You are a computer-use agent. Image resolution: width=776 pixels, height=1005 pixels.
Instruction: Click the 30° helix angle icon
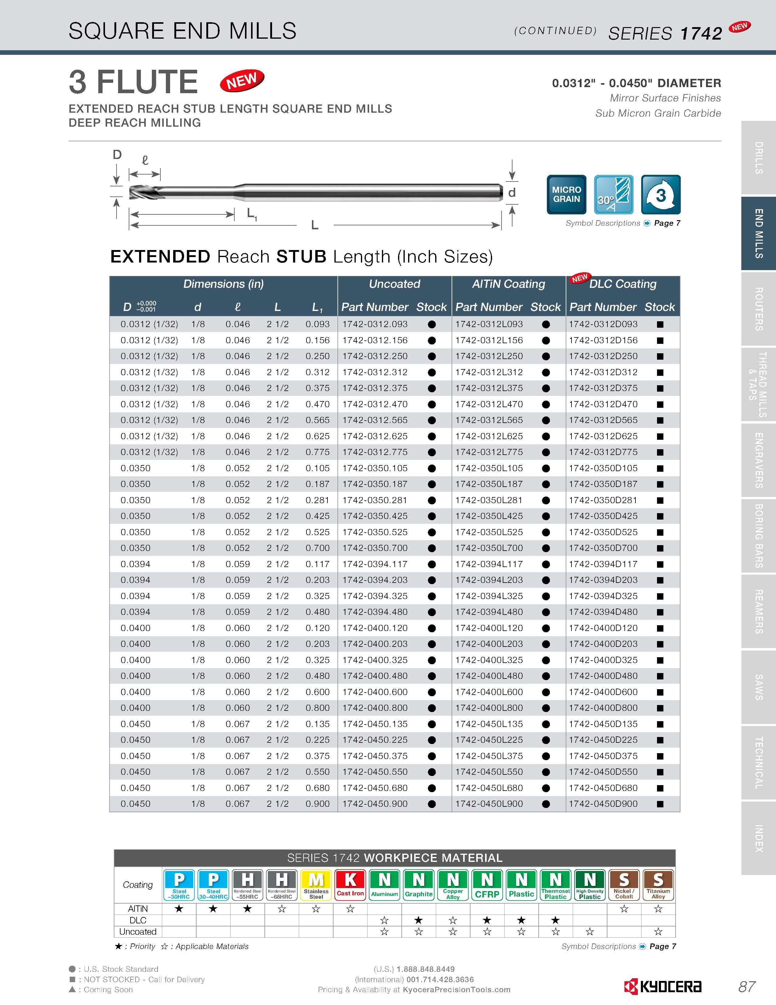click(x=614, y=194)
